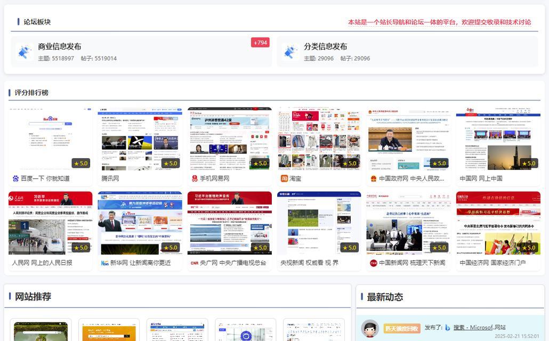Open the 央广网 中央广播电视总台 title link
549x341 pixels.
coord(233,263)
